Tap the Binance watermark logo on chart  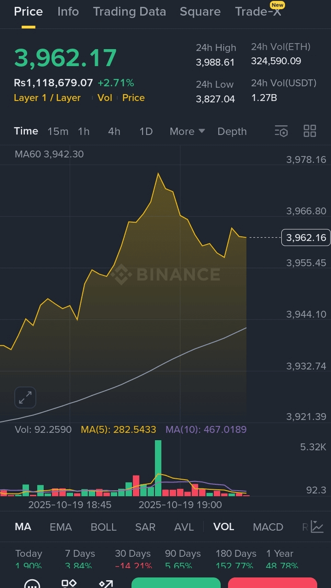(165, 274)
